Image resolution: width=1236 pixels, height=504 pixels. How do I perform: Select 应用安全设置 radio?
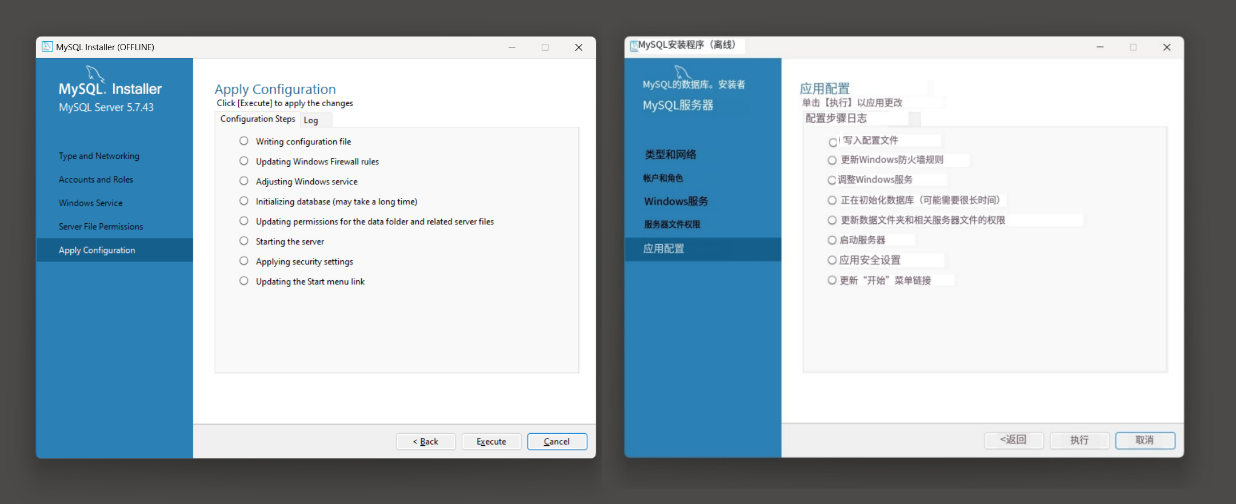[x=832, y=260]
